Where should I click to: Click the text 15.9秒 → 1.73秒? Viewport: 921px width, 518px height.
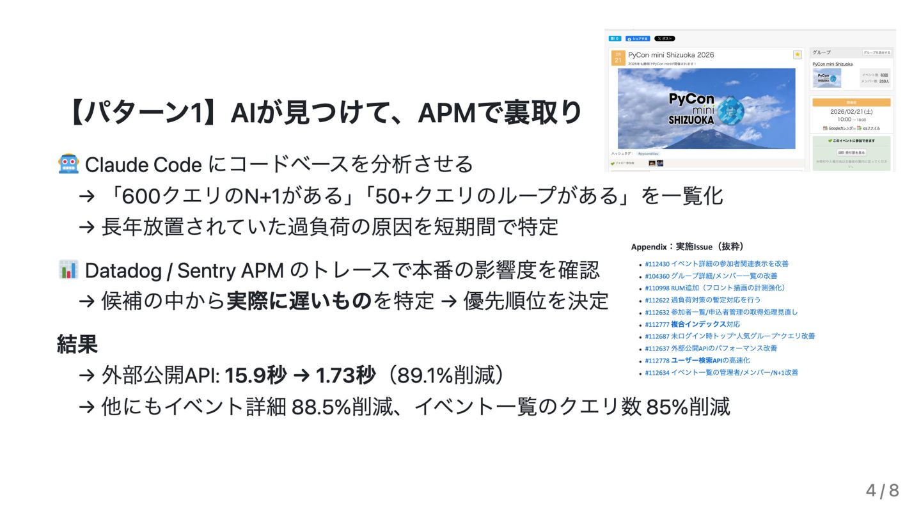click(299, 375)
